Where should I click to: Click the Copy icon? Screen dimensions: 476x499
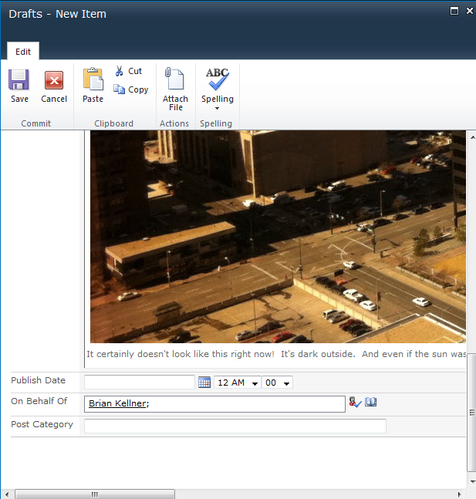point(120,89)
